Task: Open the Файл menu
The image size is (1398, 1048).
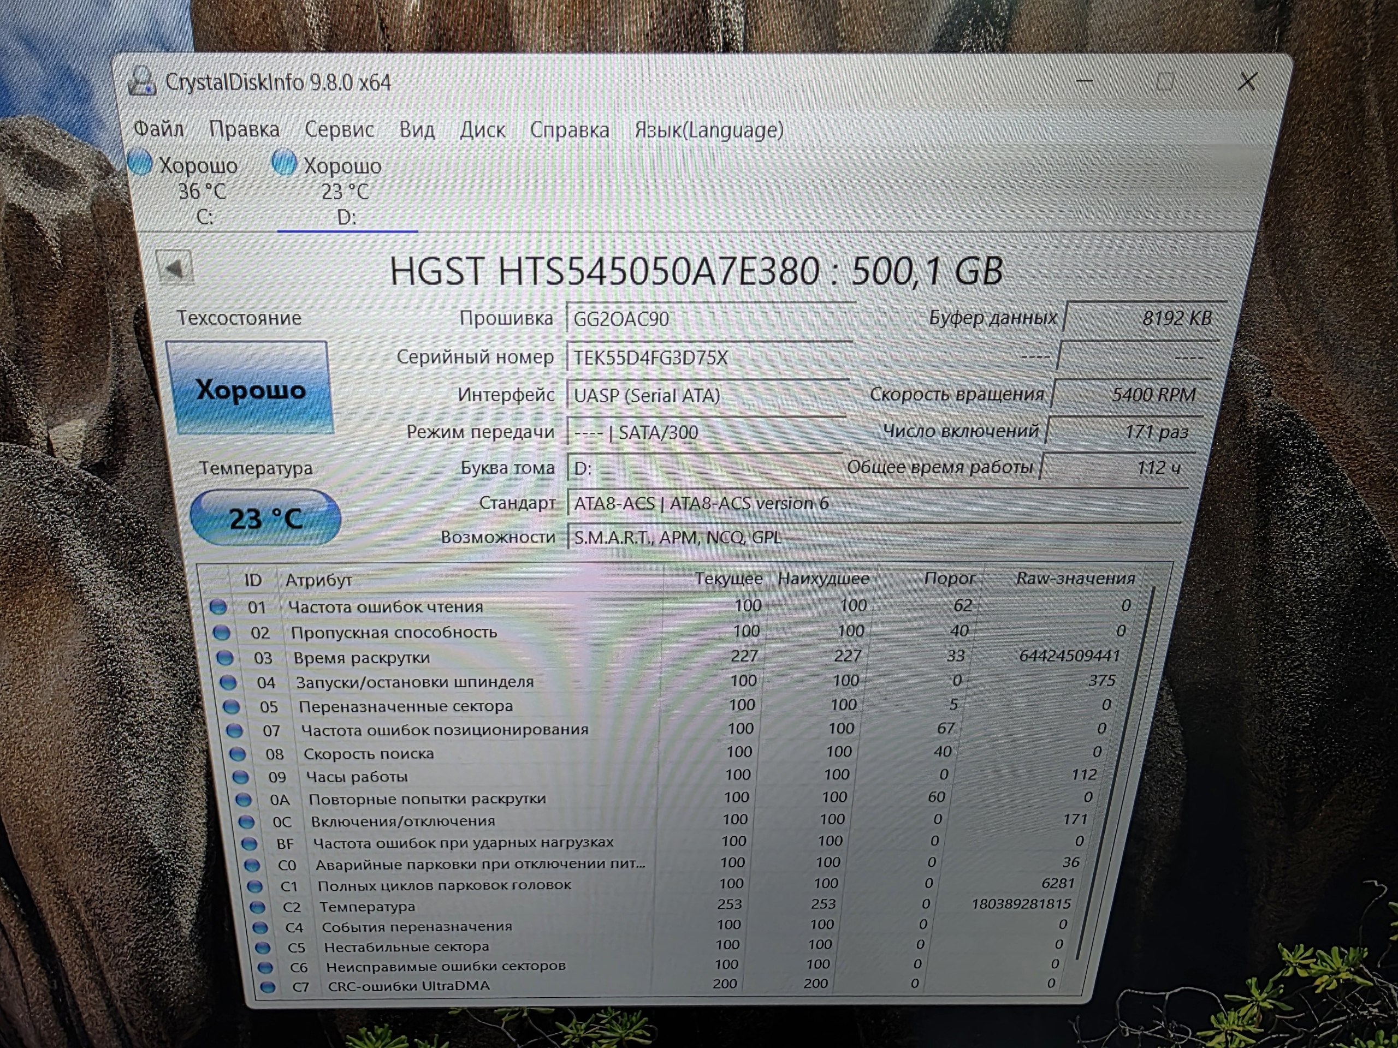Action: click(x=158, y=129)
